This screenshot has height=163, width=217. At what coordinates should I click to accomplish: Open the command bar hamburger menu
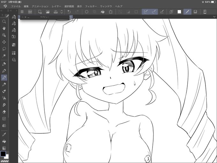pyautogui.click(x=22, y=12)
